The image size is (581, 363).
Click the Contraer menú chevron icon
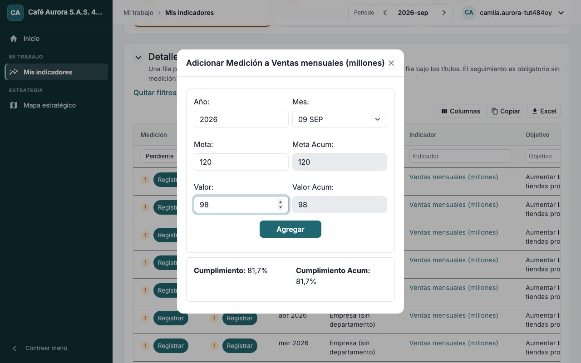tap(15, 348)
